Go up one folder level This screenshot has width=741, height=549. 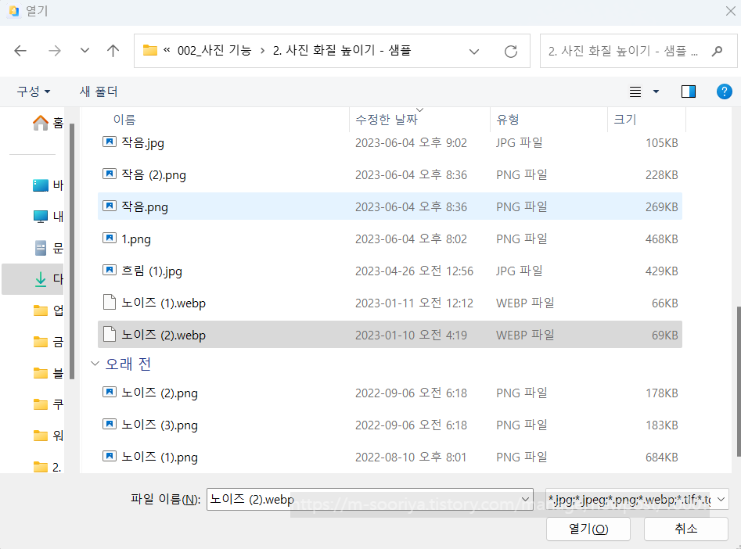point(113,51)
